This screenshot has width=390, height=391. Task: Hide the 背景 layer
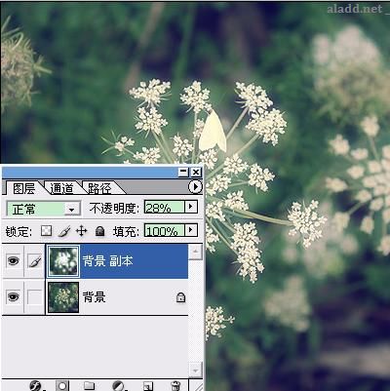13,296
